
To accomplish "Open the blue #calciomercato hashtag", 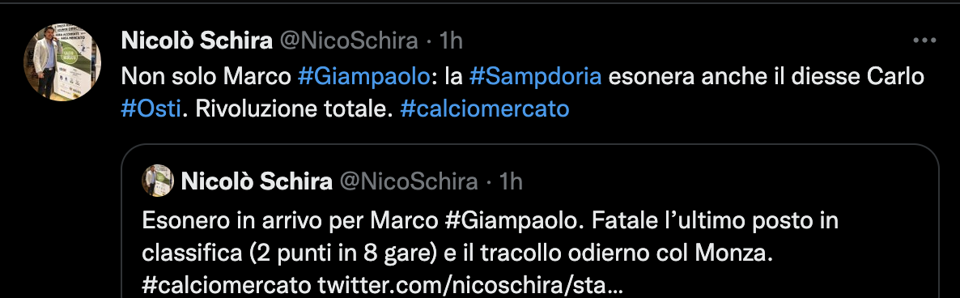I will click(x=485, y=109).
